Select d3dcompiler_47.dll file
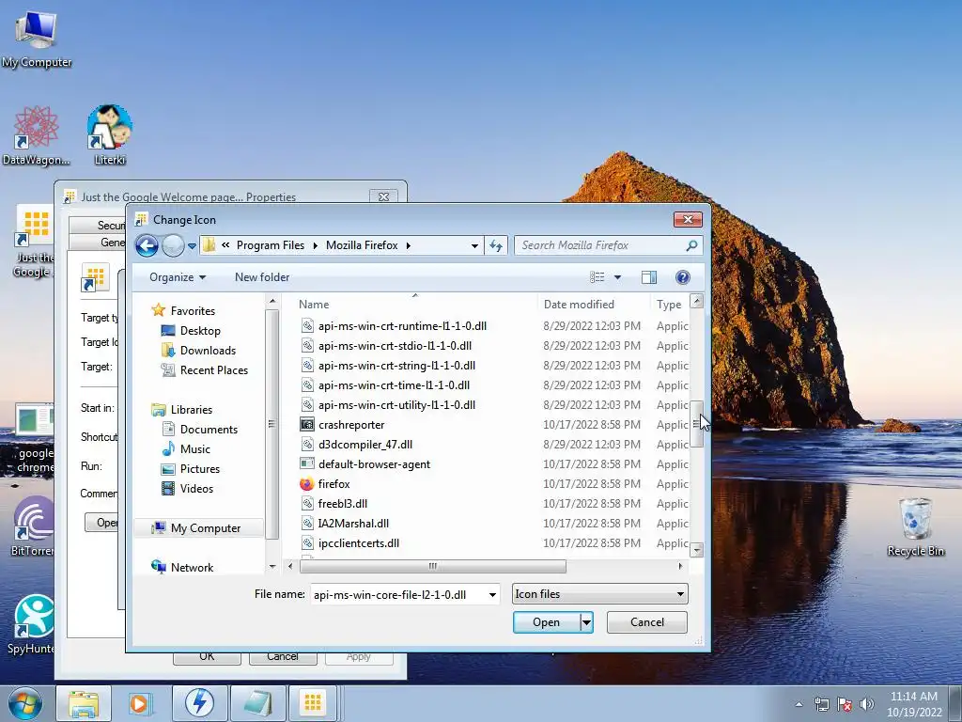The height and width of the screenshot is (722, 962). click(365, 445)
